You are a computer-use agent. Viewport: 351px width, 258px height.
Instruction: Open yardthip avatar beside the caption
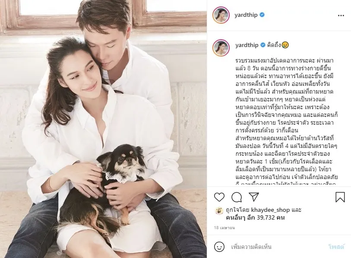point(221,47)
